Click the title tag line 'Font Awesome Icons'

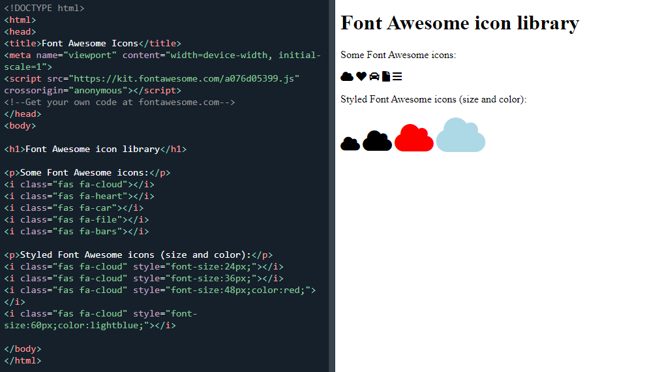point(93,43)
